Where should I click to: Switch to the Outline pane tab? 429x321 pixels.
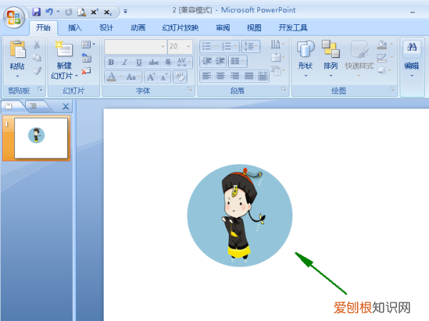[33, 106]
